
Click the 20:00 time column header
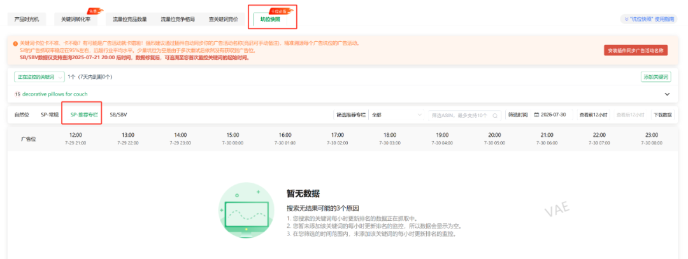click(494, 138)
